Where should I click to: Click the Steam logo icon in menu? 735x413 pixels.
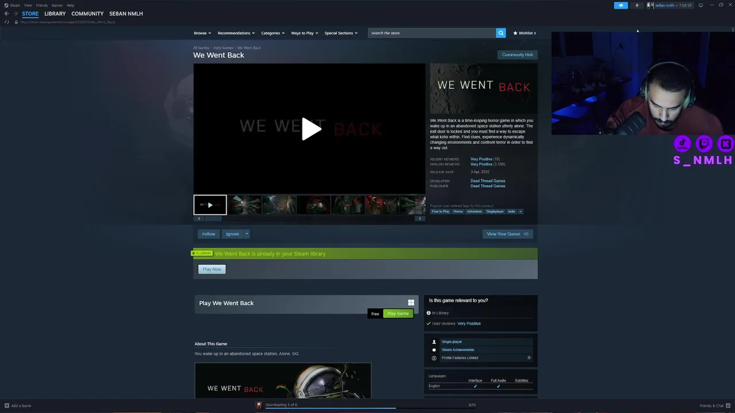pos(6,5)
